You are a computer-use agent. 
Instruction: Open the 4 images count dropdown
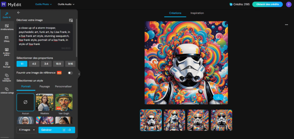pyautogui.click(x=27, y=130)
